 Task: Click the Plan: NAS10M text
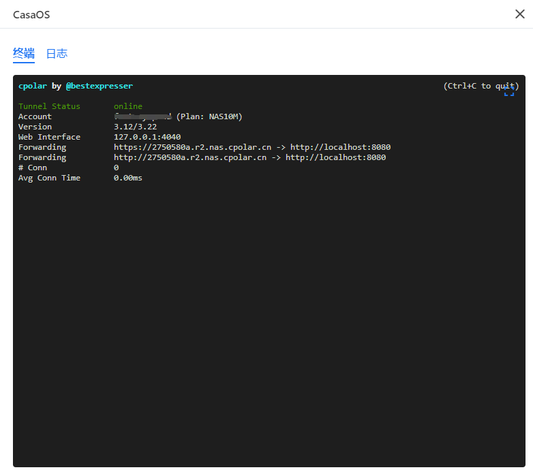tap(209, 116)
